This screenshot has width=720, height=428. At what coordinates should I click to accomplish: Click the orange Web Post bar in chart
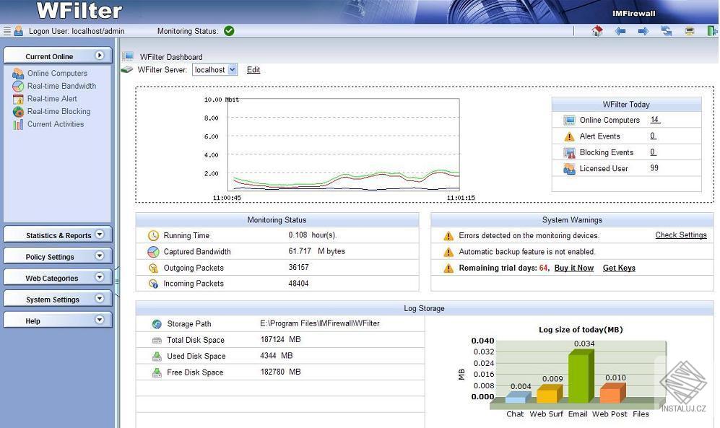[x=612, y=393]
